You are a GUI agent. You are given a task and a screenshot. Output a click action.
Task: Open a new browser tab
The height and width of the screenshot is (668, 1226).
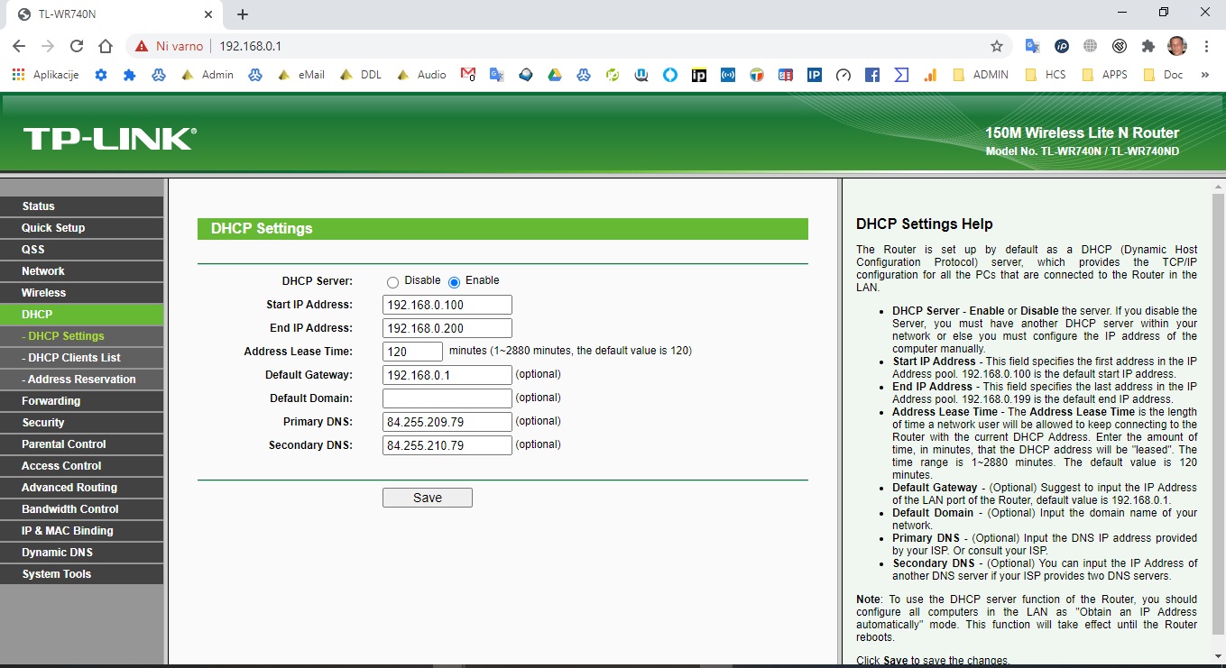pos(243,14)
